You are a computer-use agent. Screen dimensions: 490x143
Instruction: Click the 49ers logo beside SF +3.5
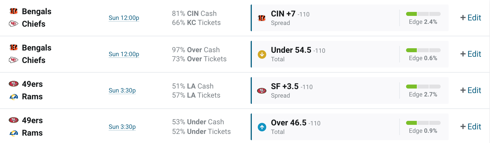coord(261,91)
